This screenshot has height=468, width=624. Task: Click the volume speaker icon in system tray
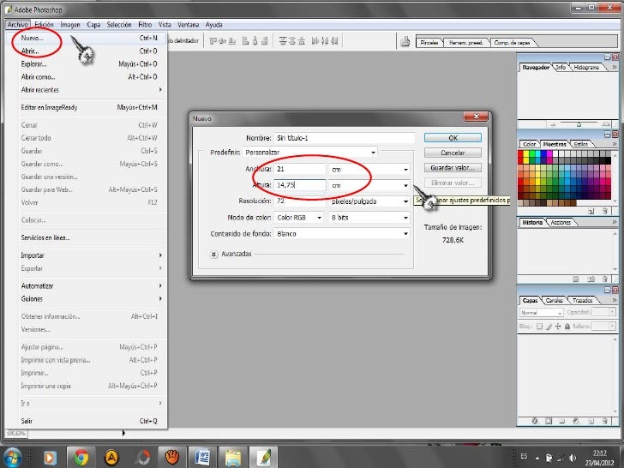click(x=573, y=458)
